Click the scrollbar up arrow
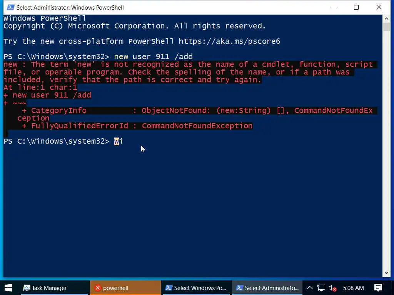 point(386,18)
